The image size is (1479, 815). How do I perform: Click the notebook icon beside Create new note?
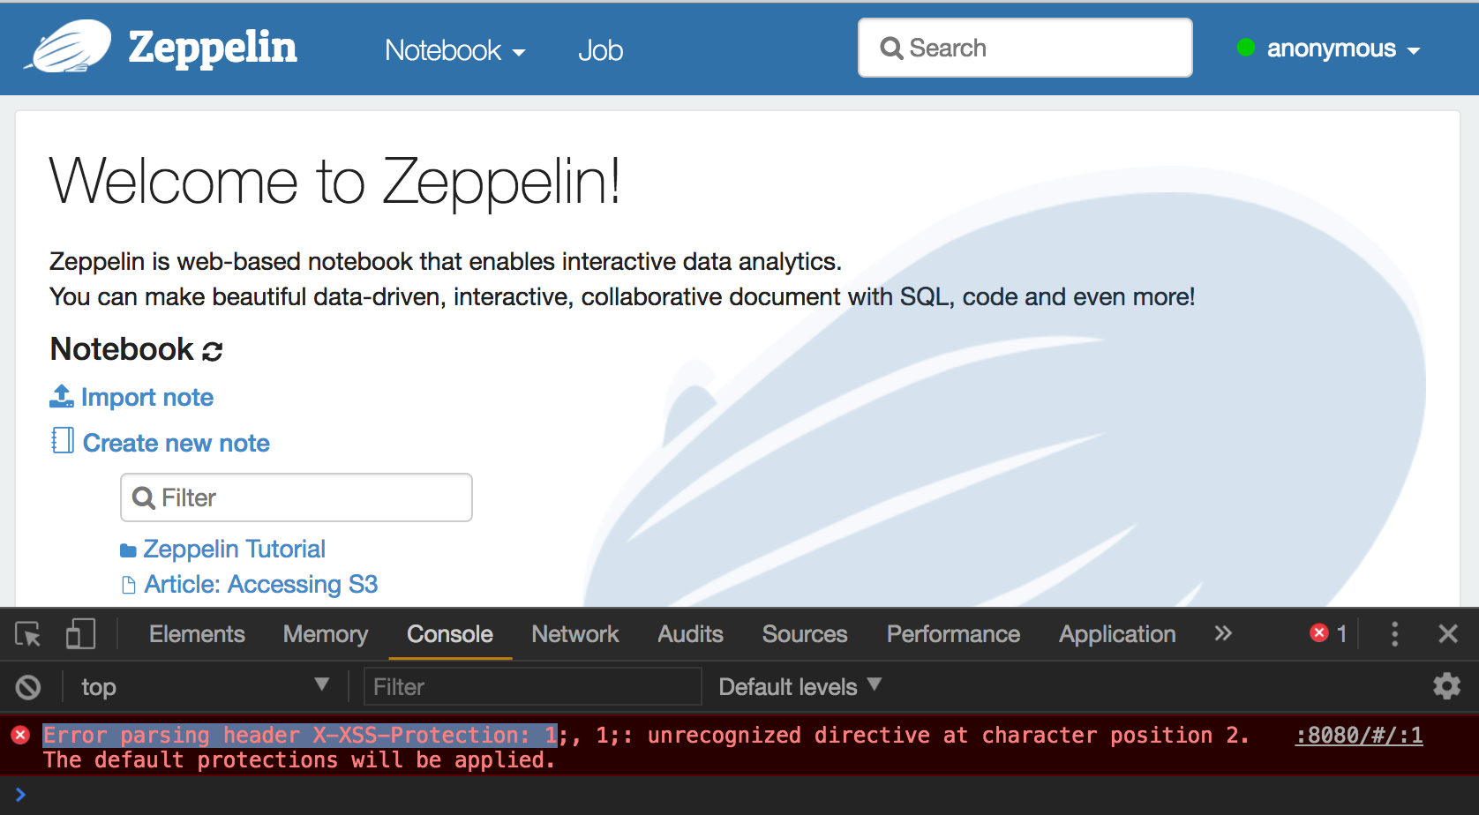[x=63, y=440]
